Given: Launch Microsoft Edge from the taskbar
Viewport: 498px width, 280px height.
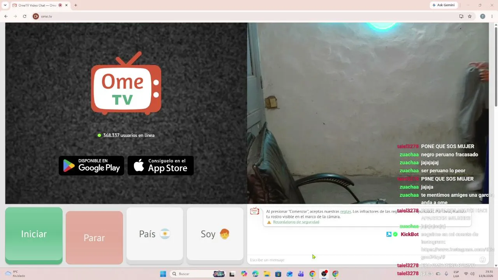Looking at the screenshot, I should pyautogui.click(x=255, y=274).
